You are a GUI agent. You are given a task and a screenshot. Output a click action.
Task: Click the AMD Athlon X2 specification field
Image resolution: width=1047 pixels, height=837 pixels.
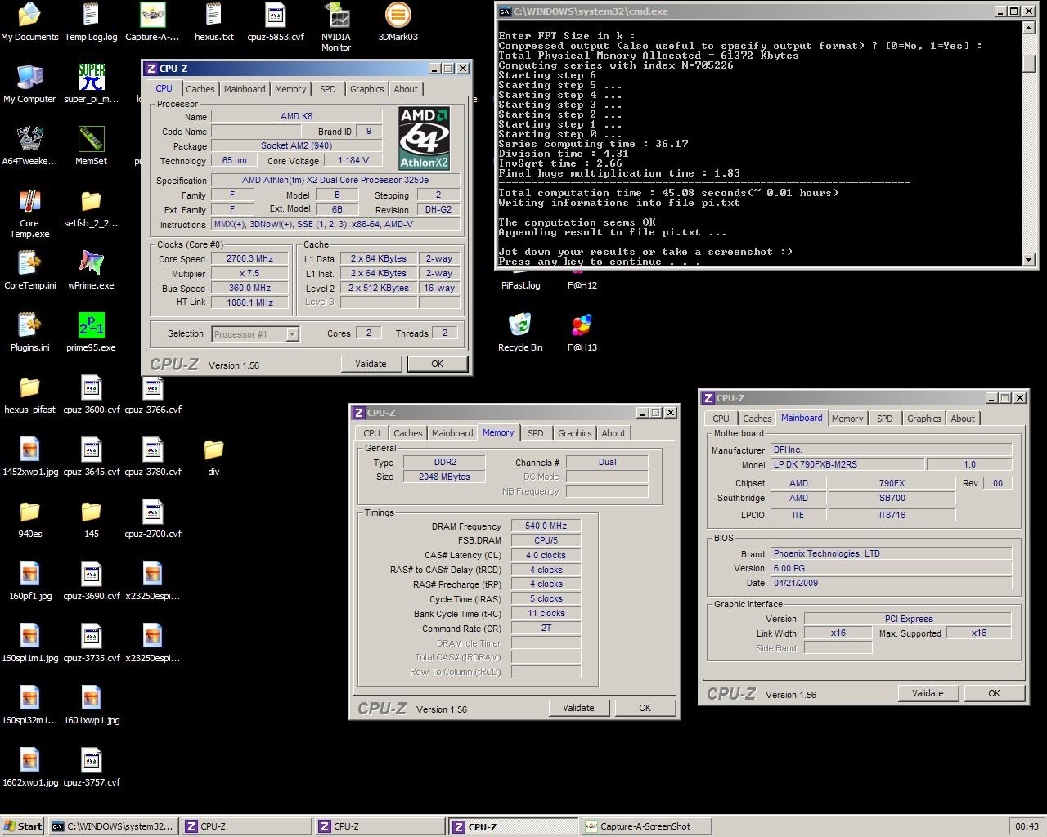click(x=335, y=180)
